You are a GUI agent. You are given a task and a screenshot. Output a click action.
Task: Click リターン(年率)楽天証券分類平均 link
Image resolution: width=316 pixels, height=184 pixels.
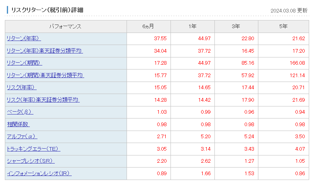pyautogui.click(x=45, y=51)
